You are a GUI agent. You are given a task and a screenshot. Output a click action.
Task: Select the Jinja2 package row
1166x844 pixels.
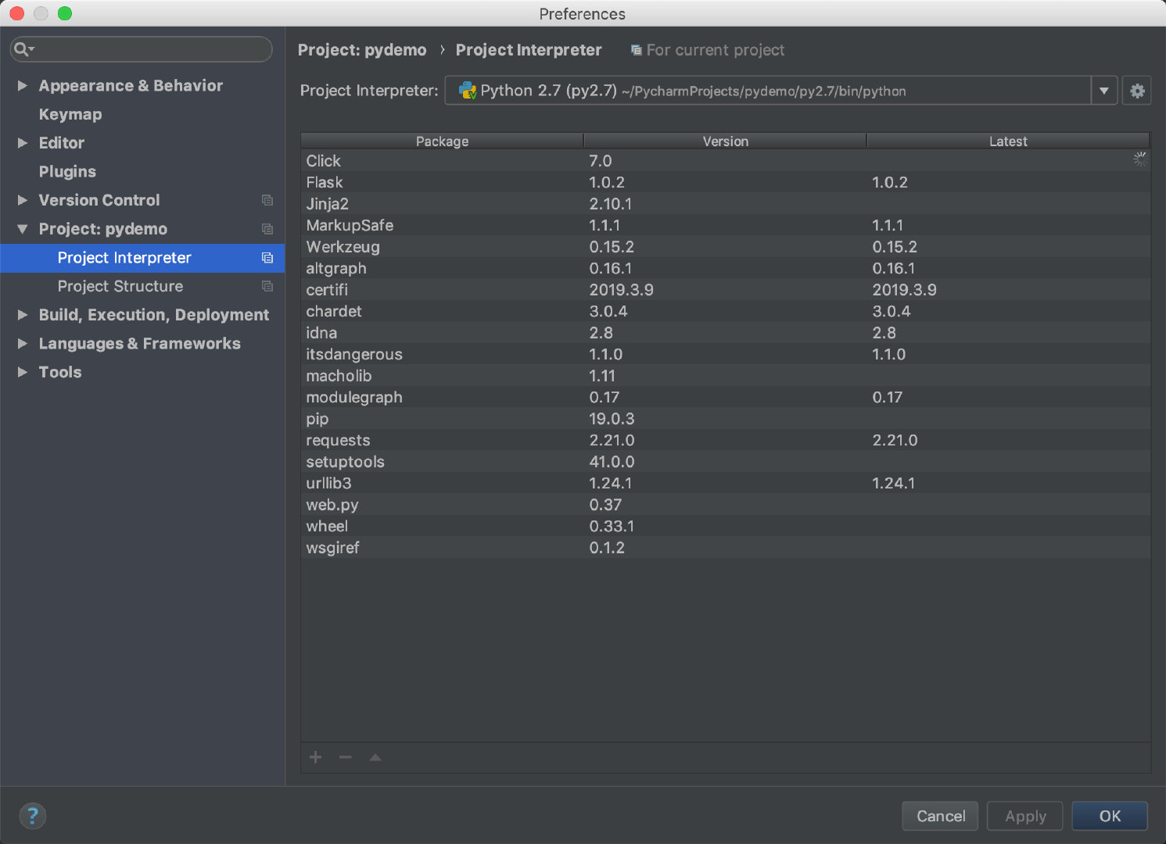point(726,204)
